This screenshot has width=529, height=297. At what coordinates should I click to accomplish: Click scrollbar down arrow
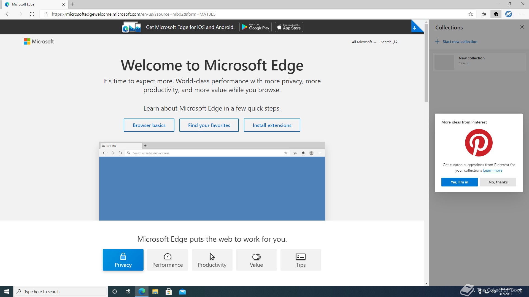pos(426,284)
